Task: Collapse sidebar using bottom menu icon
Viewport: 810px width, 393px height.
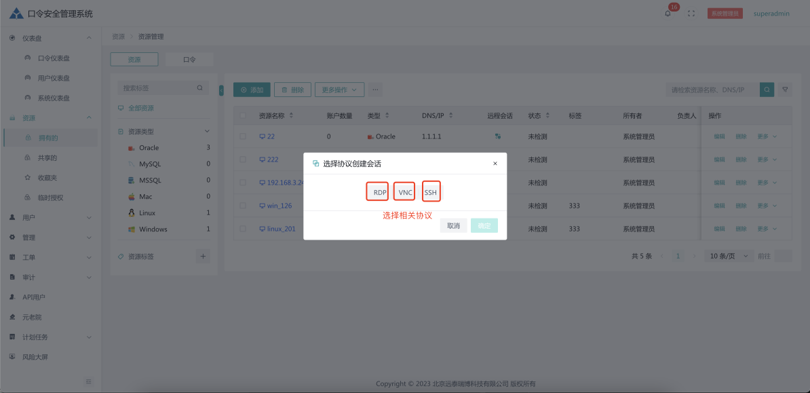Action: [89, 382]
